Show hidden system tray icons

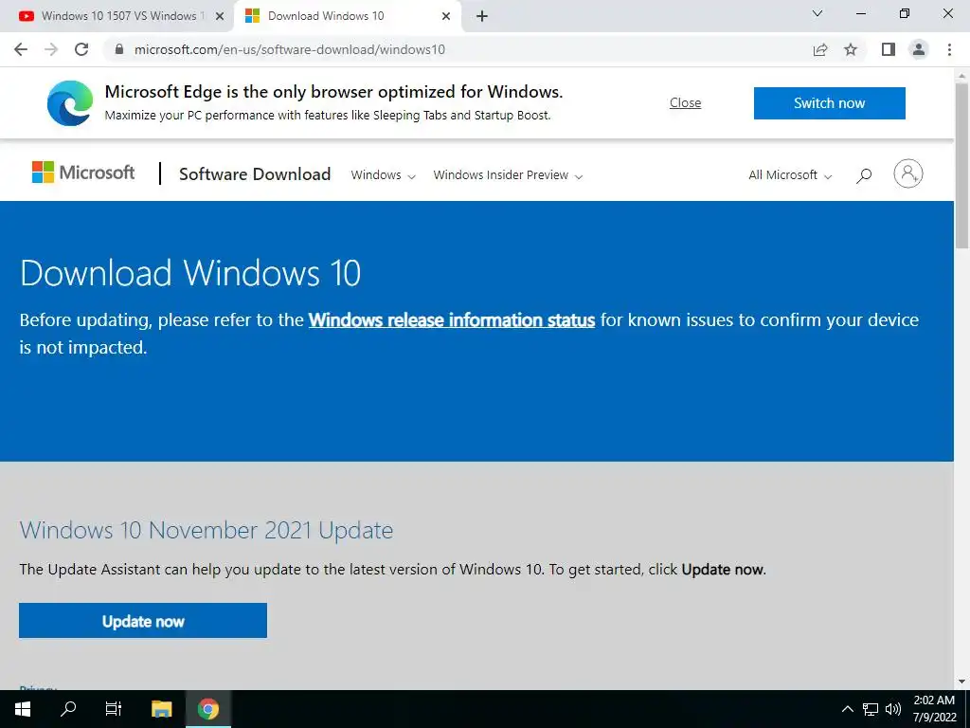pos(848,709)
